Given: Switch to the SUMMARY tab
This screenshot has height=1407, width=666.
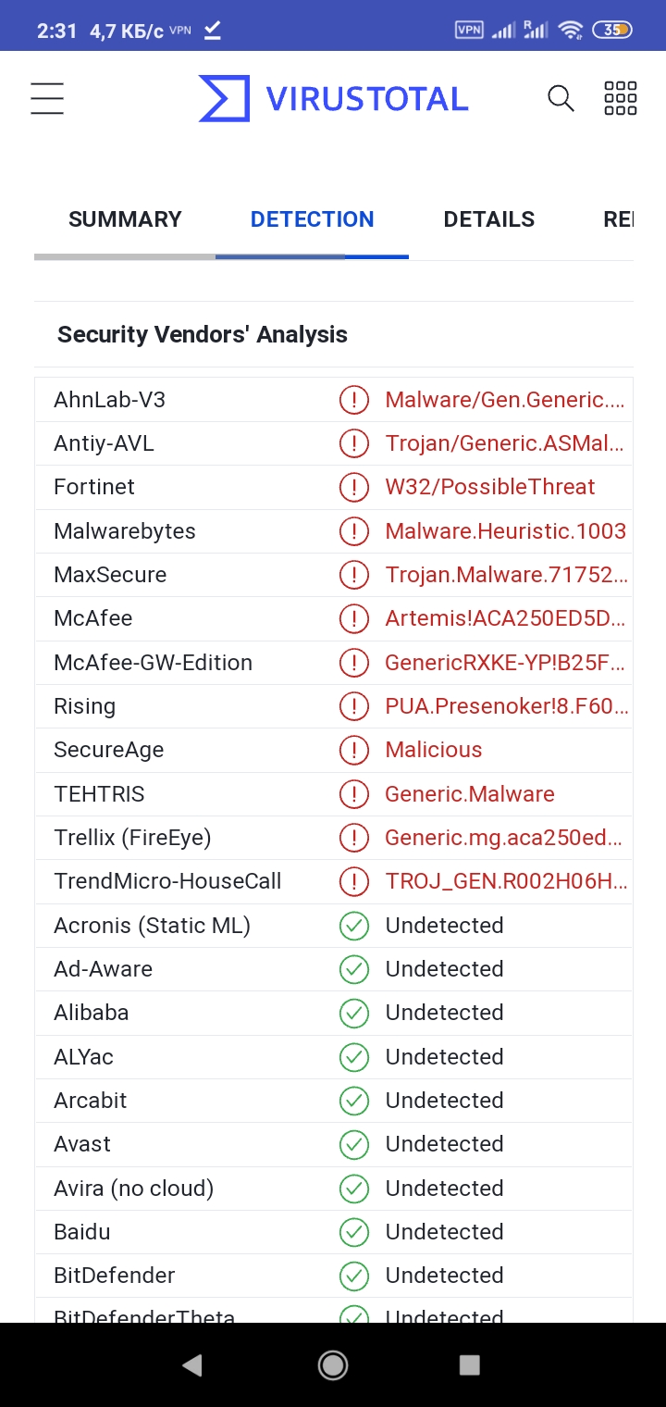Looking at the screenshot, I should click(125, 219).
